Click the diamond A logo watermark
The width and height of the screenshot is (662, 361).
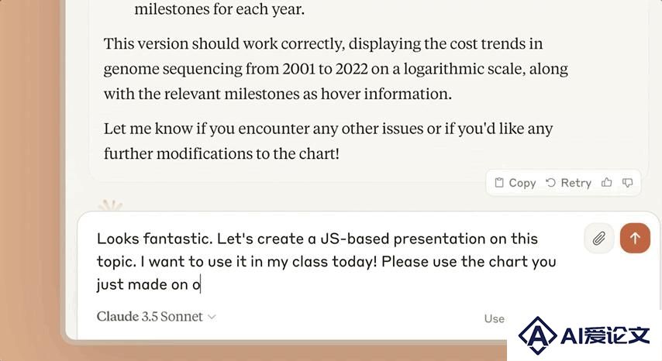[537, 335]
